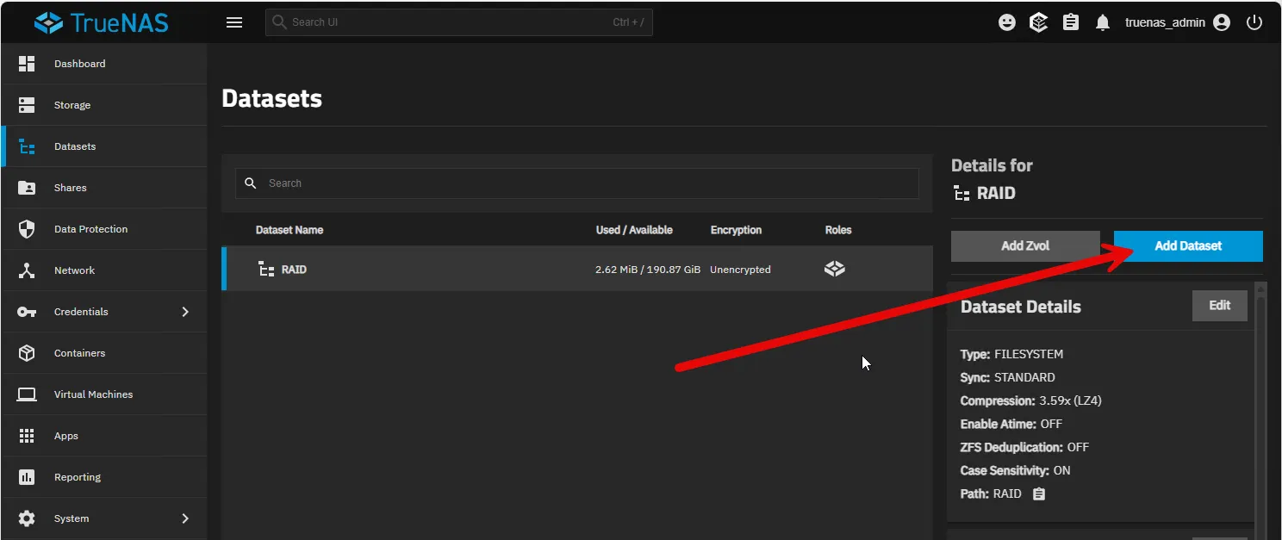This screenshot has height=540, width=1282.
Task: Edit the Dataset Details
Action: 1219,306
